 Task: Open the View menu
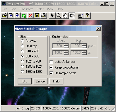pyautogui.click(x=50, y=9)
